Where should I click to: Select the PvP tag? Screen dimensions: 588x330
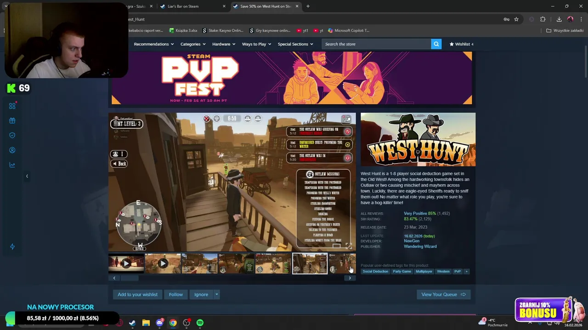(458, 271)
